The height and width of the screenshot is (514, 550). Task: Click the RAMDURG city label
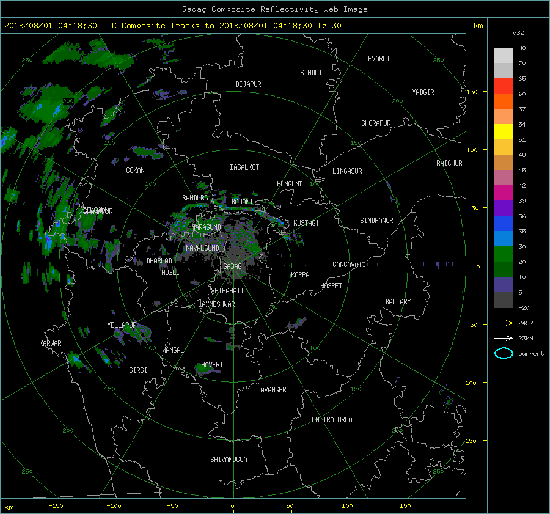pos(195,198)
